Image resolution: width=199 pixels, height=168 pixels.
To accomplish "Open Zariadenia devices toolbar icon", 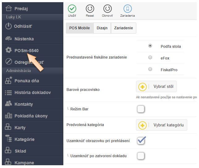I will pos(127,9).
